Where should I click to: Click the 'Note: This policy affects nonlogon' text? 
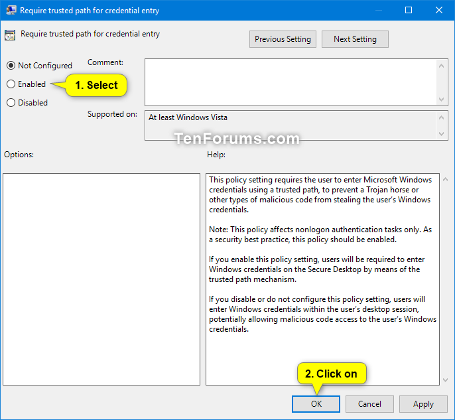320,234
